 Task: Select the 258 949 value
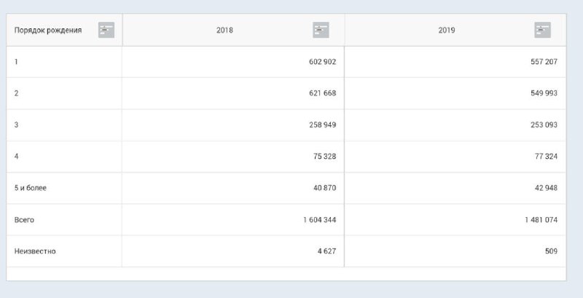[322, 125]
